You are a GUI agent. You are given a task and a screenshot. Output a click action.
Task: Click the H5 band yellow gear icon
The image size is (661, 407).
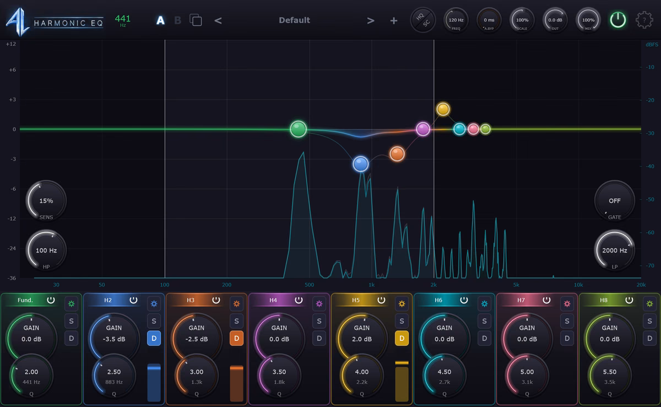(402, 303)
